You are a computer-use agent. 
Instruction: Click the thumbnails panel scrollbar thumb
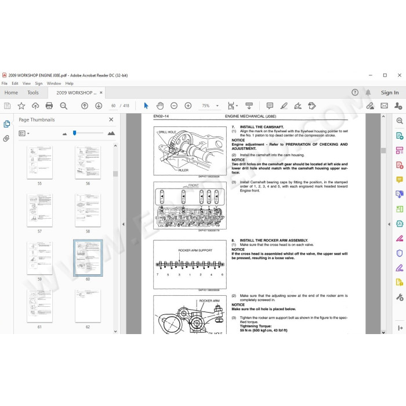pos(115,174)
